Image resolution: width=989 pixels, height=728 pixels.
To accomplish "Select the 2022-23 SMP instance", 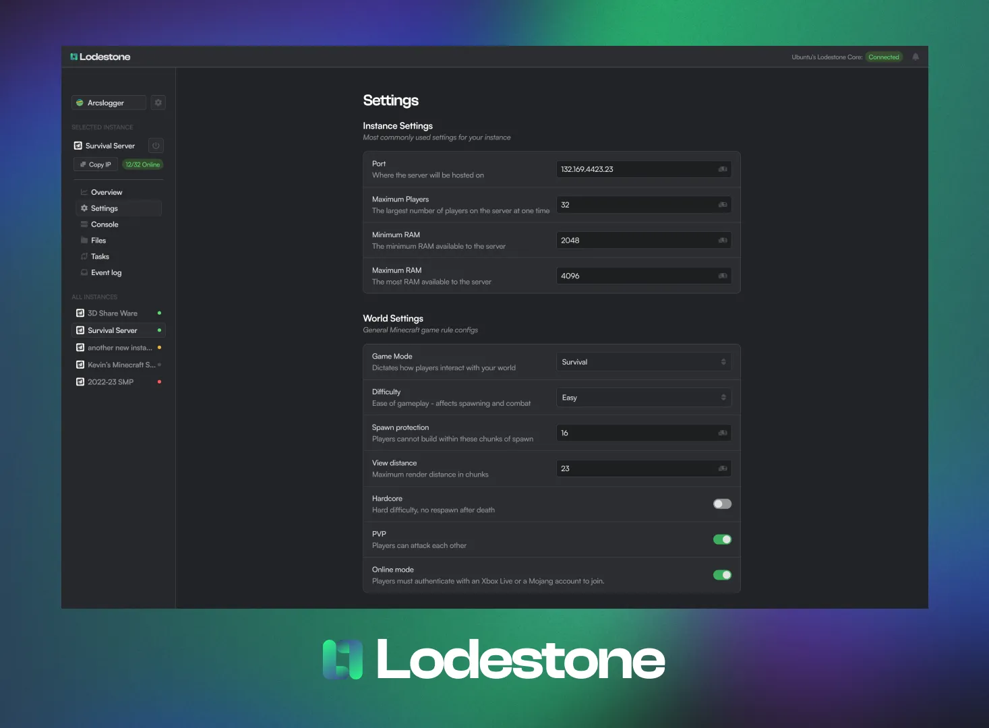I will 110,382.
